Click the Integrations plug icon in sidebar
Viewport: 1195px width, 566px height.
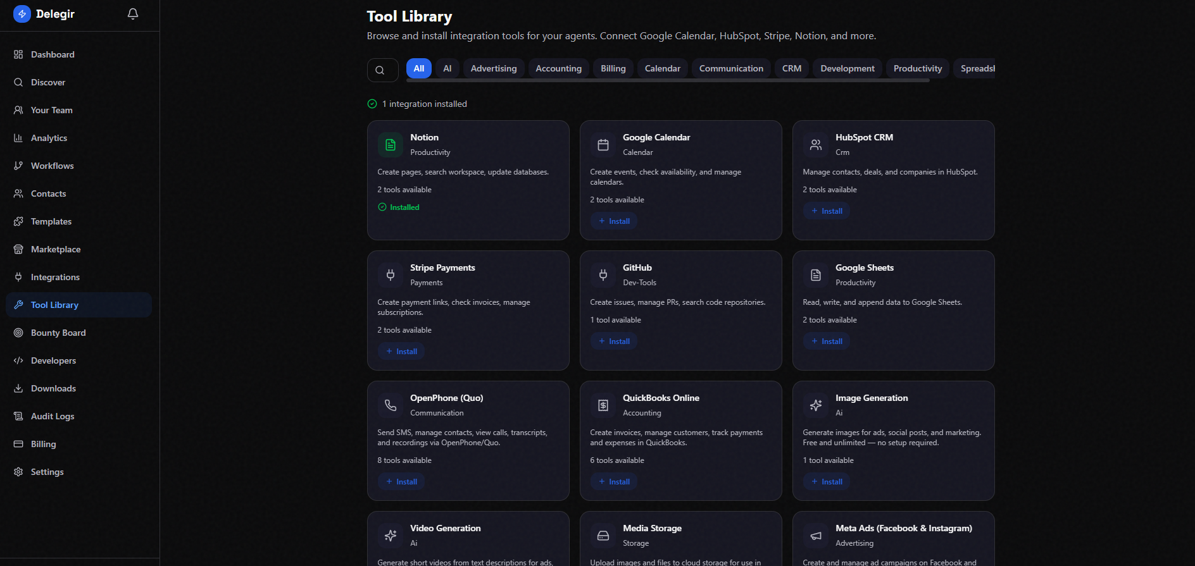coord(18,277)
